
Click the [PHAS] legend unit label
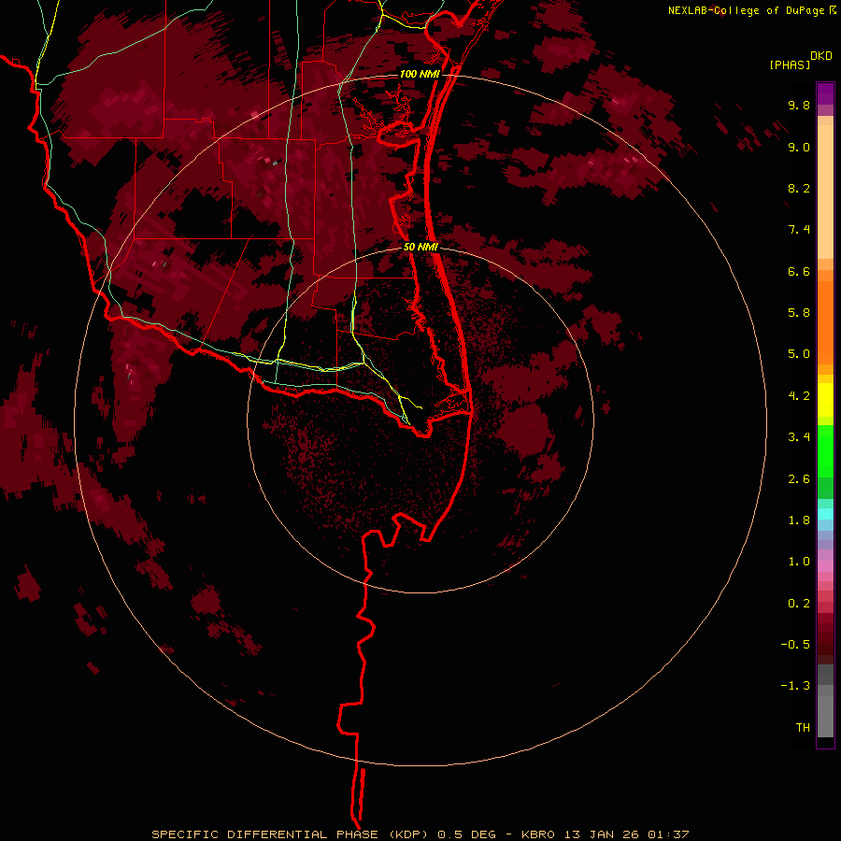point(790,64)
